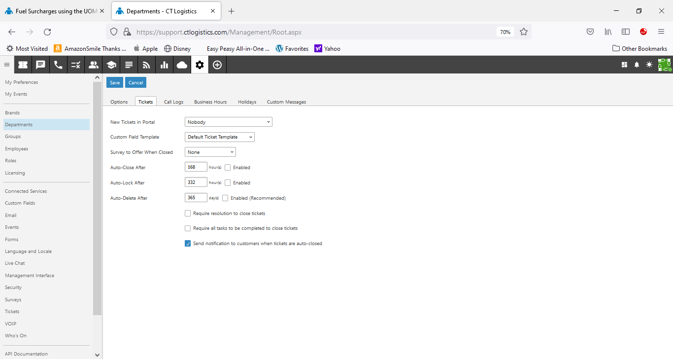The image size is (673, 359).
Task: Click the Auto-Delete After days input field
Action: [x=196, y=198]
